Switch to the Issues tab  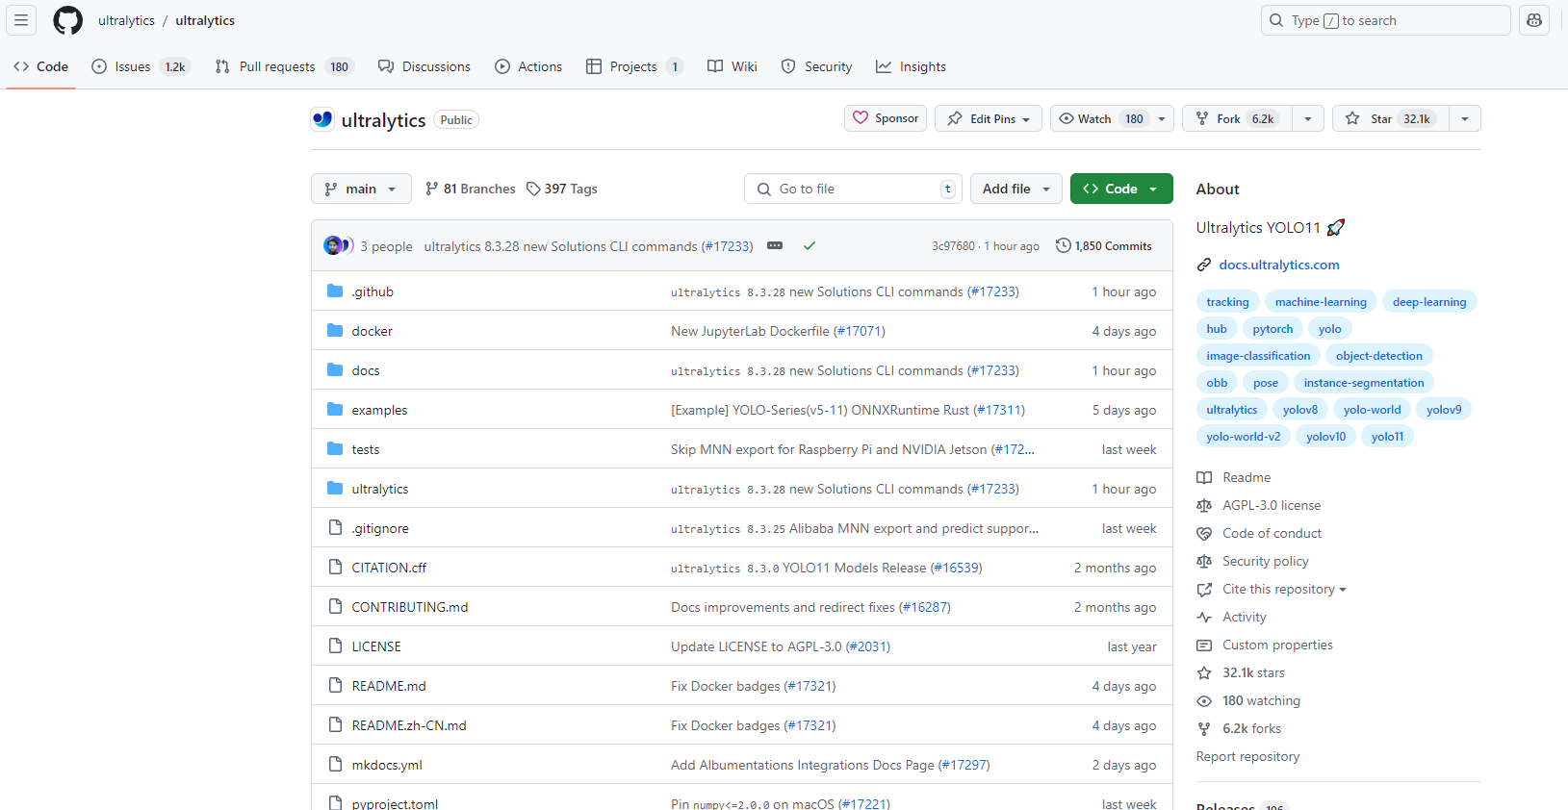coord(141,66)
